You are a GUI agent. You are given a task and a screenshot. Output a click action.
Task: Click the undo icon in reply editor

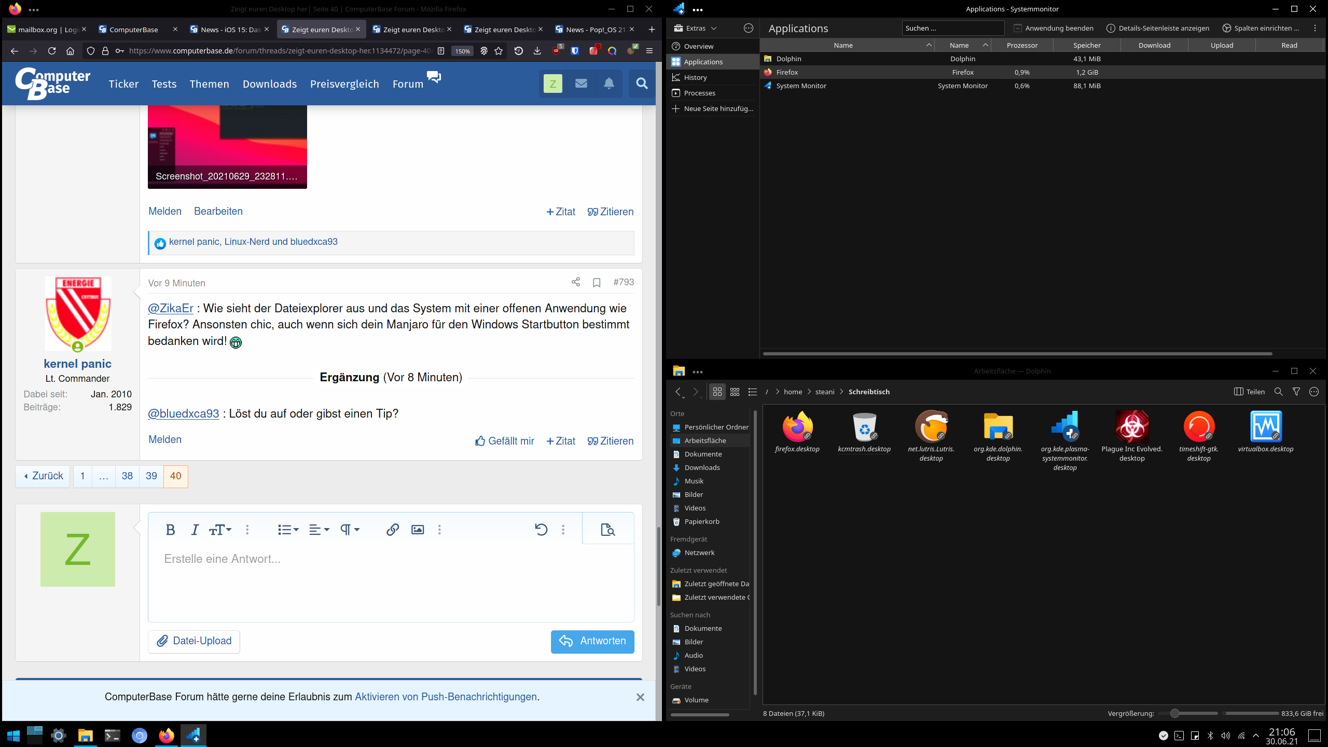541,530
